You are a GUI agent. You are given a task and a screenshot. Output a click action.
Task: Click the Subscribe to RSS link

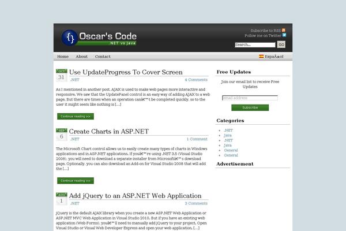click(x=265, y=31)
